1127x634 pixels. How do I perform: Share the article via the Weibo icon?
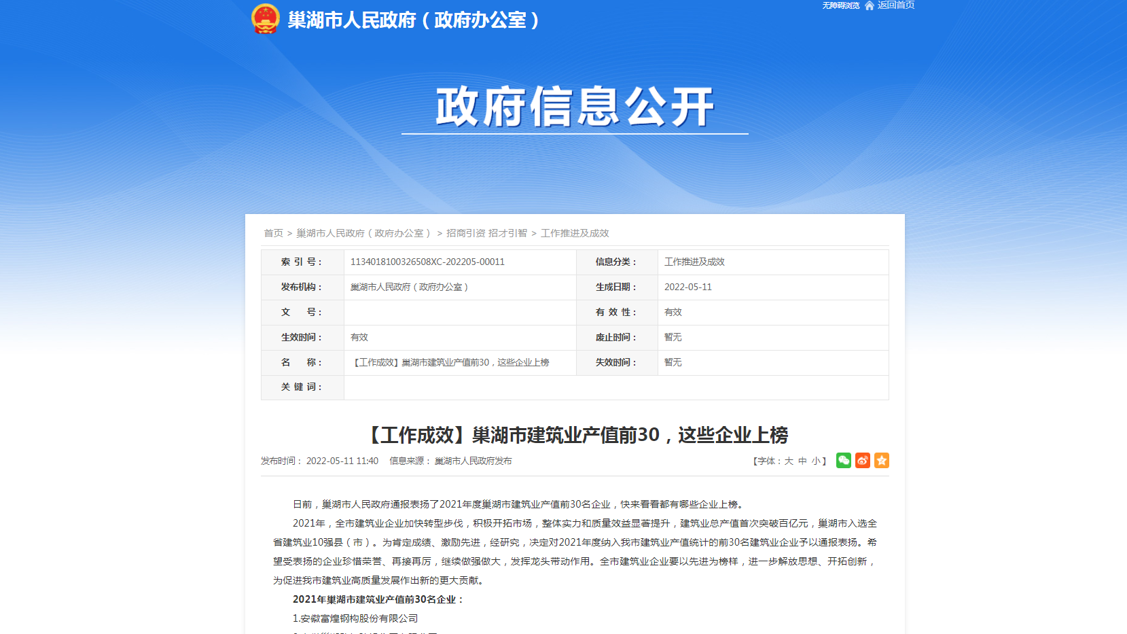[862, 460]
